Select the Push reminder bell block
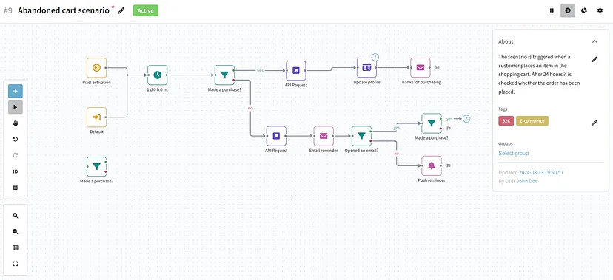The width and height of the screenshot is (613, 280). (x=431, y=165)
